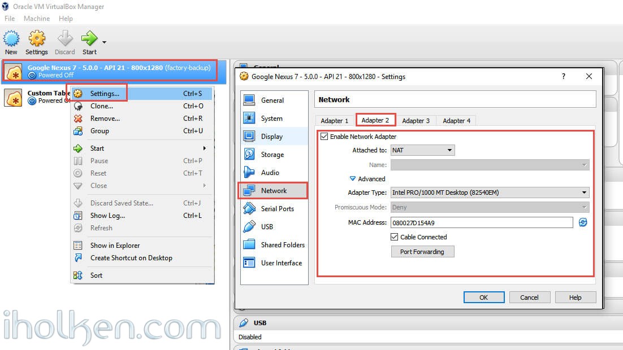The height and width of the screenshot is (350, 623).
Task: Choose Show Log... in the context menu
Action: click(x=142, y=216)
